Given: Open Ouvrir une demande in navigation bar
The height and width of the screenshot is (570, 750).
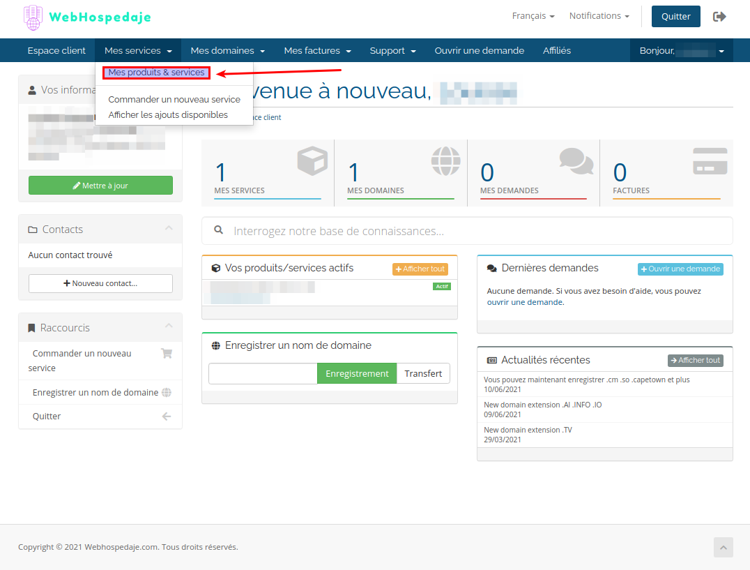Looking at the screenshot, I should click(x=480, y=50).
